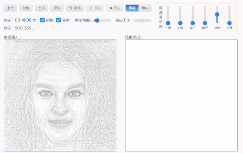Switch to the 画笔 brush mode
The height and width of the screenshot is (153, 243).
(132, 8)
